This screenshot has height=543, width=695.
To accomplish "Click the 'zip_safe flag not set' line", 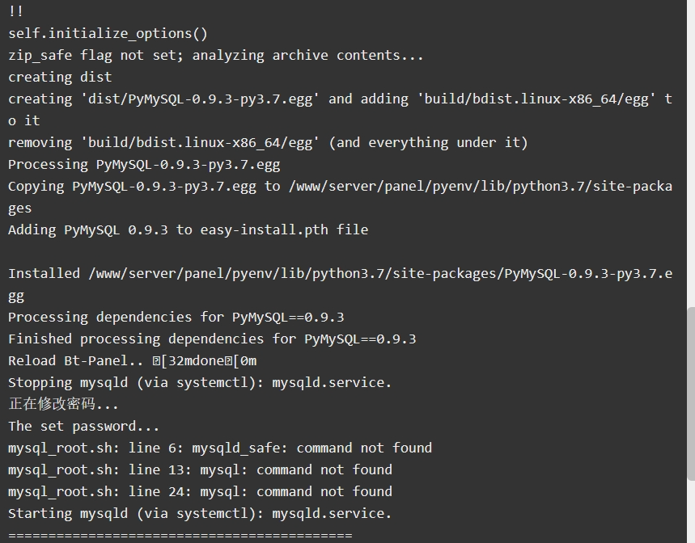I will [x=215, y=55].
